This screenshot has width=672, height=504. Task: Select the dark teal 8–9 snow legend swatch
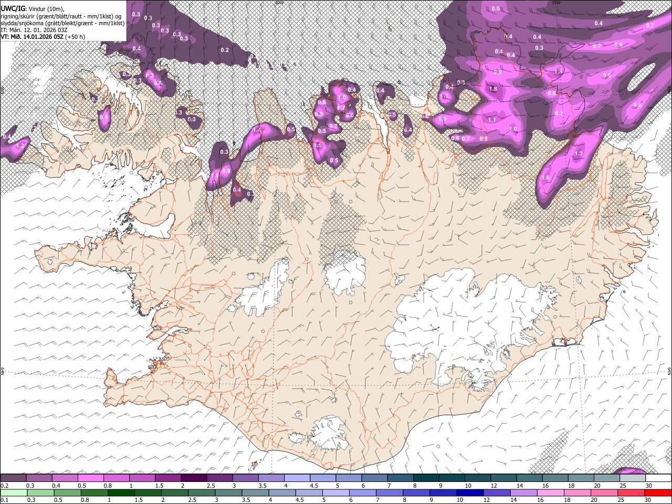click(426, 478)
